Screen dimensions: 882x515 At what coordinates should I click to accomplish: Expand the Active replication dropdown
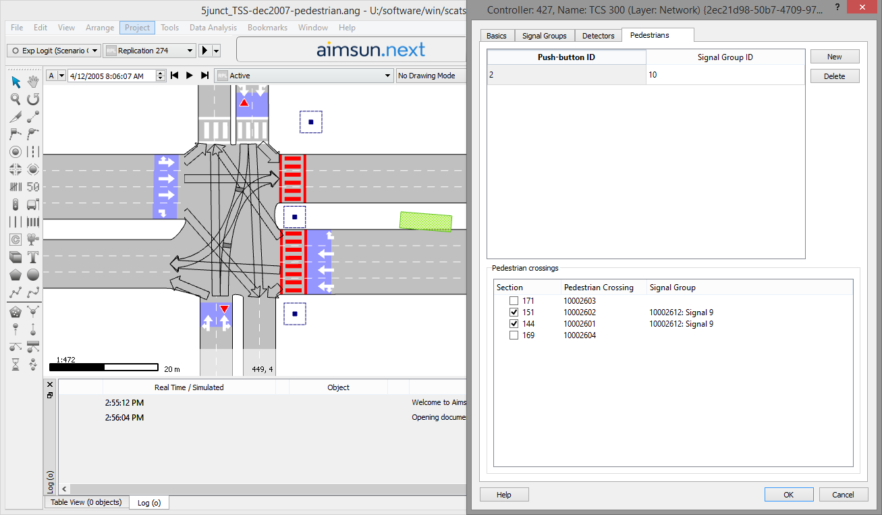click(387, 76)
